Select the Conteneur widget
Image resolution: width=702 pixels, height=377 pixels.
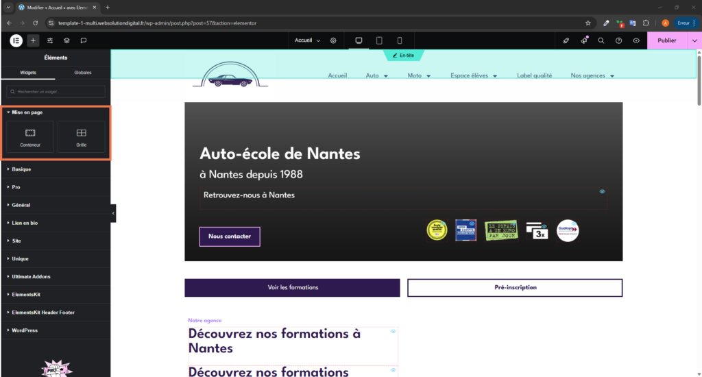[30, 136]
